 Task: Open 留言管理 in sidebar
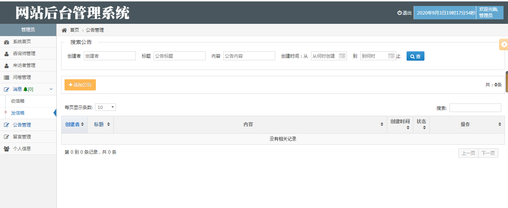(x=28, y=137)
